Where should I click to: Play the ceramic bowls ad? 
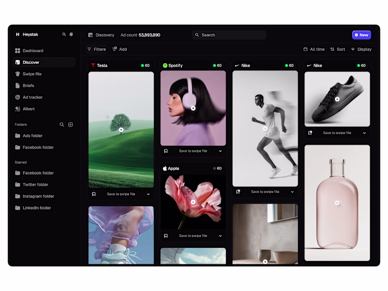click(266, 262)
